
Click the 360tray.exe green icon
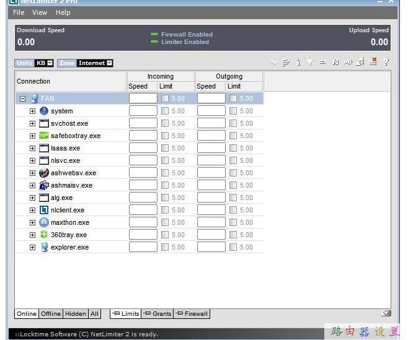pos(43,235)
